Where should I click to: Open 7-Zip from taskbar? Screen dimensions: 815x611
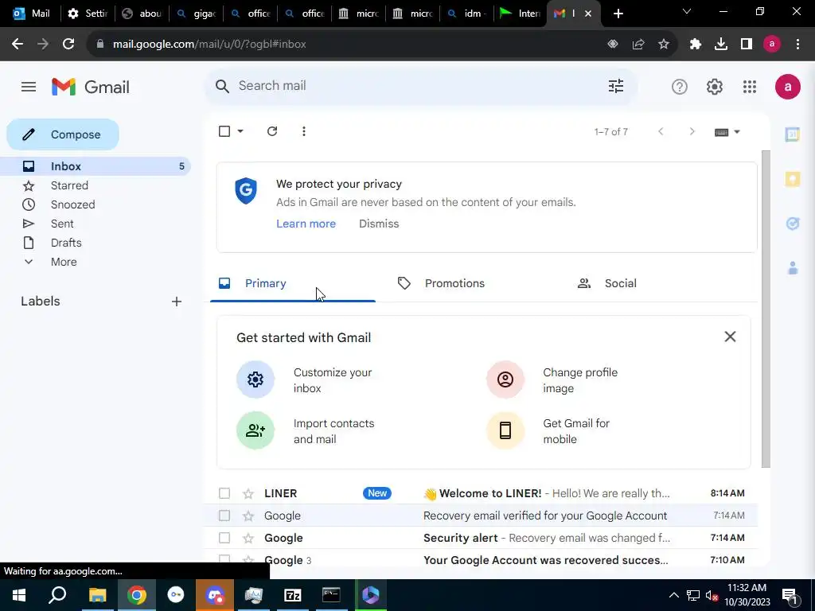coord(293,595)
